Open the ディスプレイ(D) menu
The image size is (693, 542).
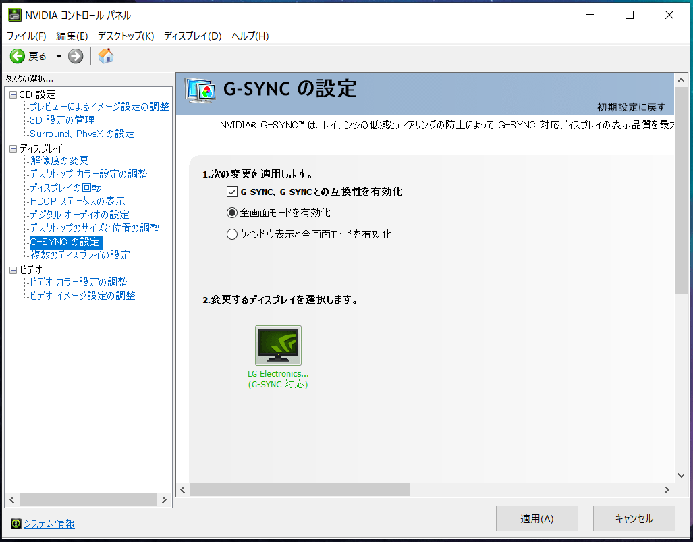tap(193, 36)
